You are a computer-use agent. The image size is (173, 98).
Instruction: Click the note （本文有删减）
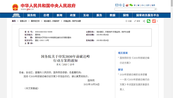(x=32, y=88)
